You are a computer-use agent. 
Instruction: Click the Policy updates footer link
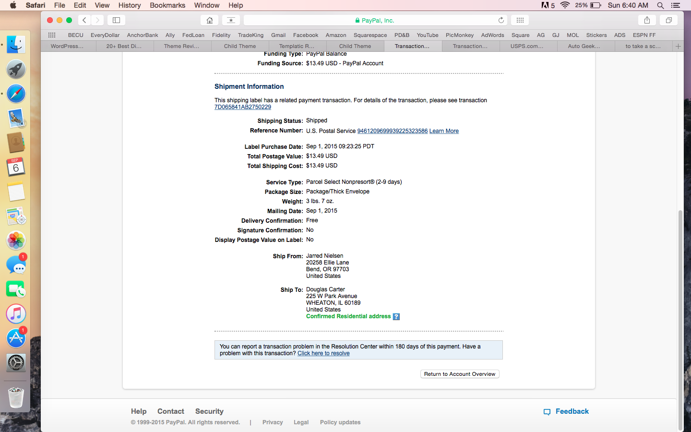(340, 422)
